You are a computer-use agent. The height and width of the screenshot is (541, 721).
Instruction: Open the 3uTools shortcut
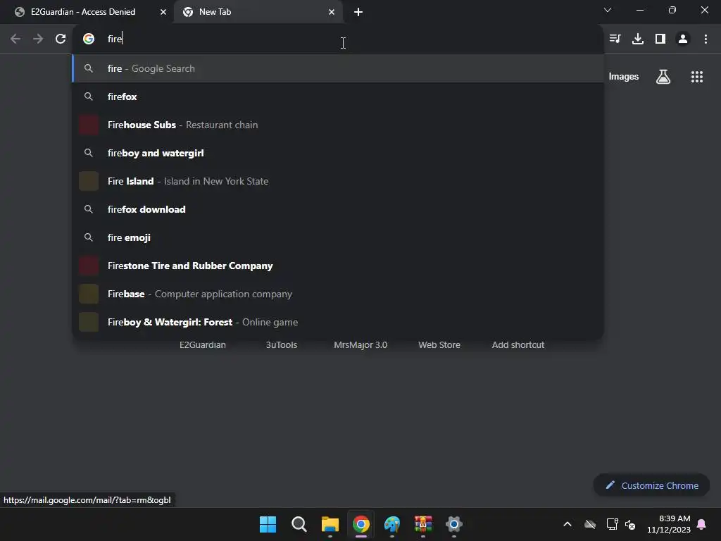tap(282, 344)
